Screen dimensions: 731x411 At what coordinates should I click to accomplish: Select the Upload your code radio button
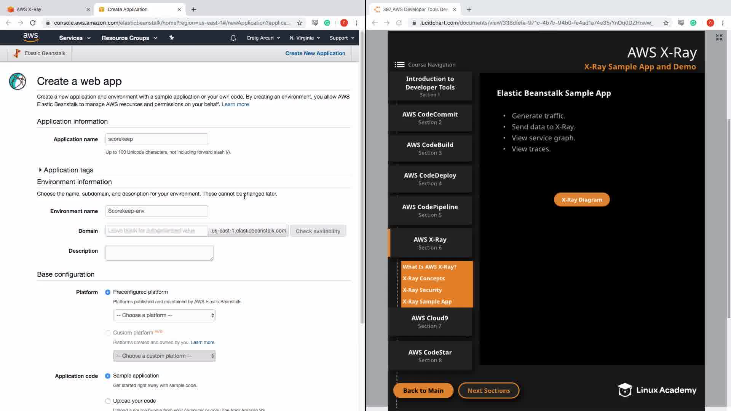108,401
